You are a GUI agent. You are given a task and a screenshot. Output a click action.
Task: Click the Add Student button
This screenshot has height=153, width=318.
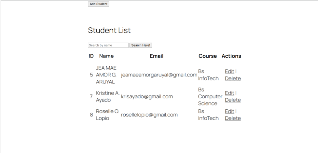click(98, 4)
